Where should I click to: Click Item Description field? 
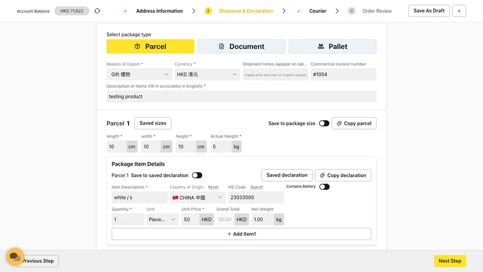(x=139, y=198)
